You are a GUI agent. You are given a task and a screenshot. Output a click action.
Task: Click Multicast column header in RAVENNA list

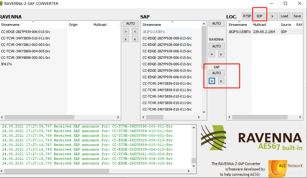pos(105,25)
